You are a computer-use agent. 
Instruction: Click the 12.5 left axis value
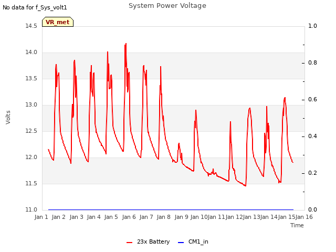31,131
